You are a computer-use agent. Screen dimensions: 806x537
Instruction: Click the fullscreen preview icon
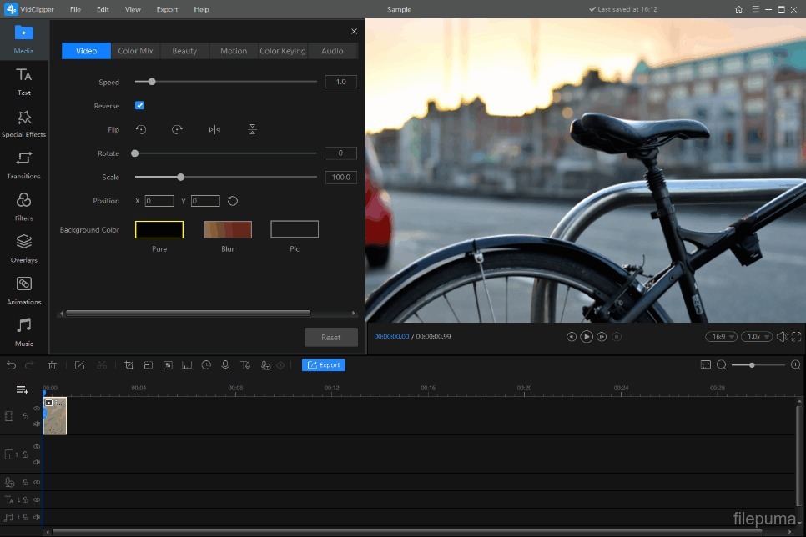tap(796, 337)
